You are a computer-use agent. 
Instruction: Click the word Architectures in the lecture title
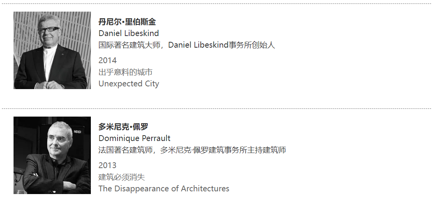coord(205,189)
